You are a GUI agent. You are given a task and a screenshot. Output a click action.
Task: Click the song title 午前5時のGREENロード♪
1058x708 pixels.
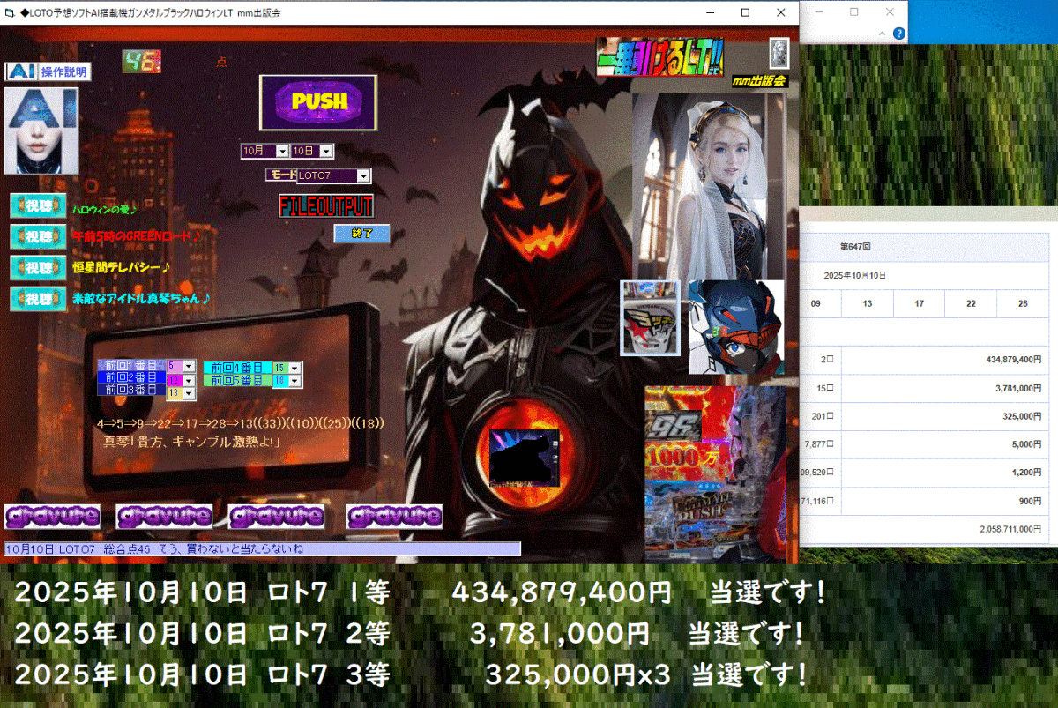tap(136, 236)
